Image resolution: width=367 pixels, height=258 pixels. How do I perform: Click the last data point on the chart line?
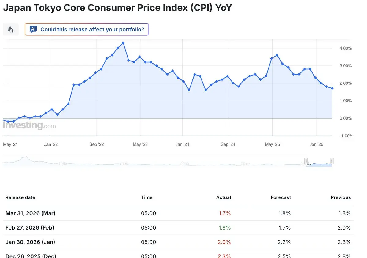tap(332, 88)
